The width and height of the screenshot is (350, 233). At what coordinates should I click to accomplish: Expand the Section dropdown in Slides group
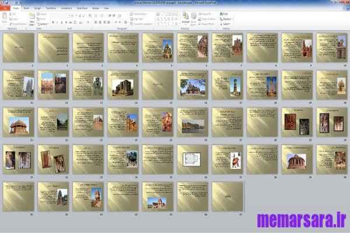43,24
